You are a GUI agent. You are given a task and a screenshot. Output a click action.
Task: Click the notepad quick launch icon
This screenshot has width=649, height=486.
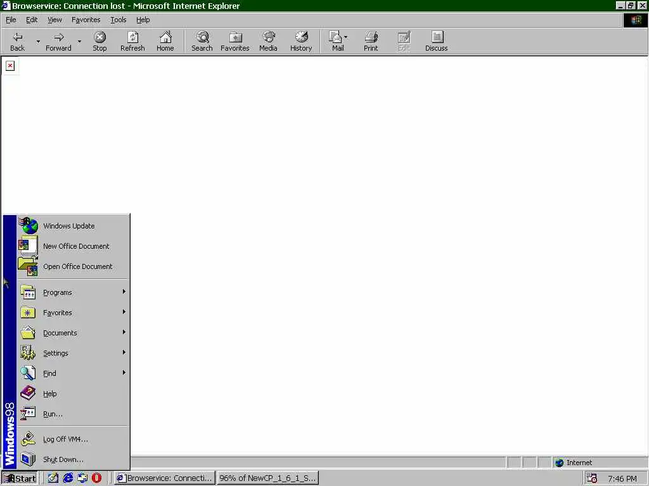coord(53,478)
